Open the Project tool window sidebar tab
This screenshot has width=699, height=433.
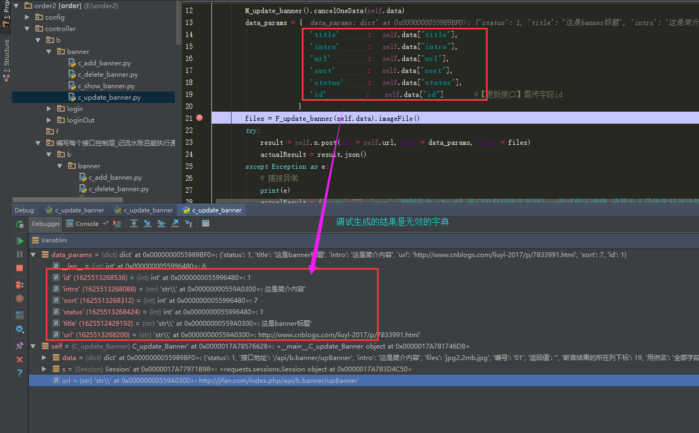6,14
